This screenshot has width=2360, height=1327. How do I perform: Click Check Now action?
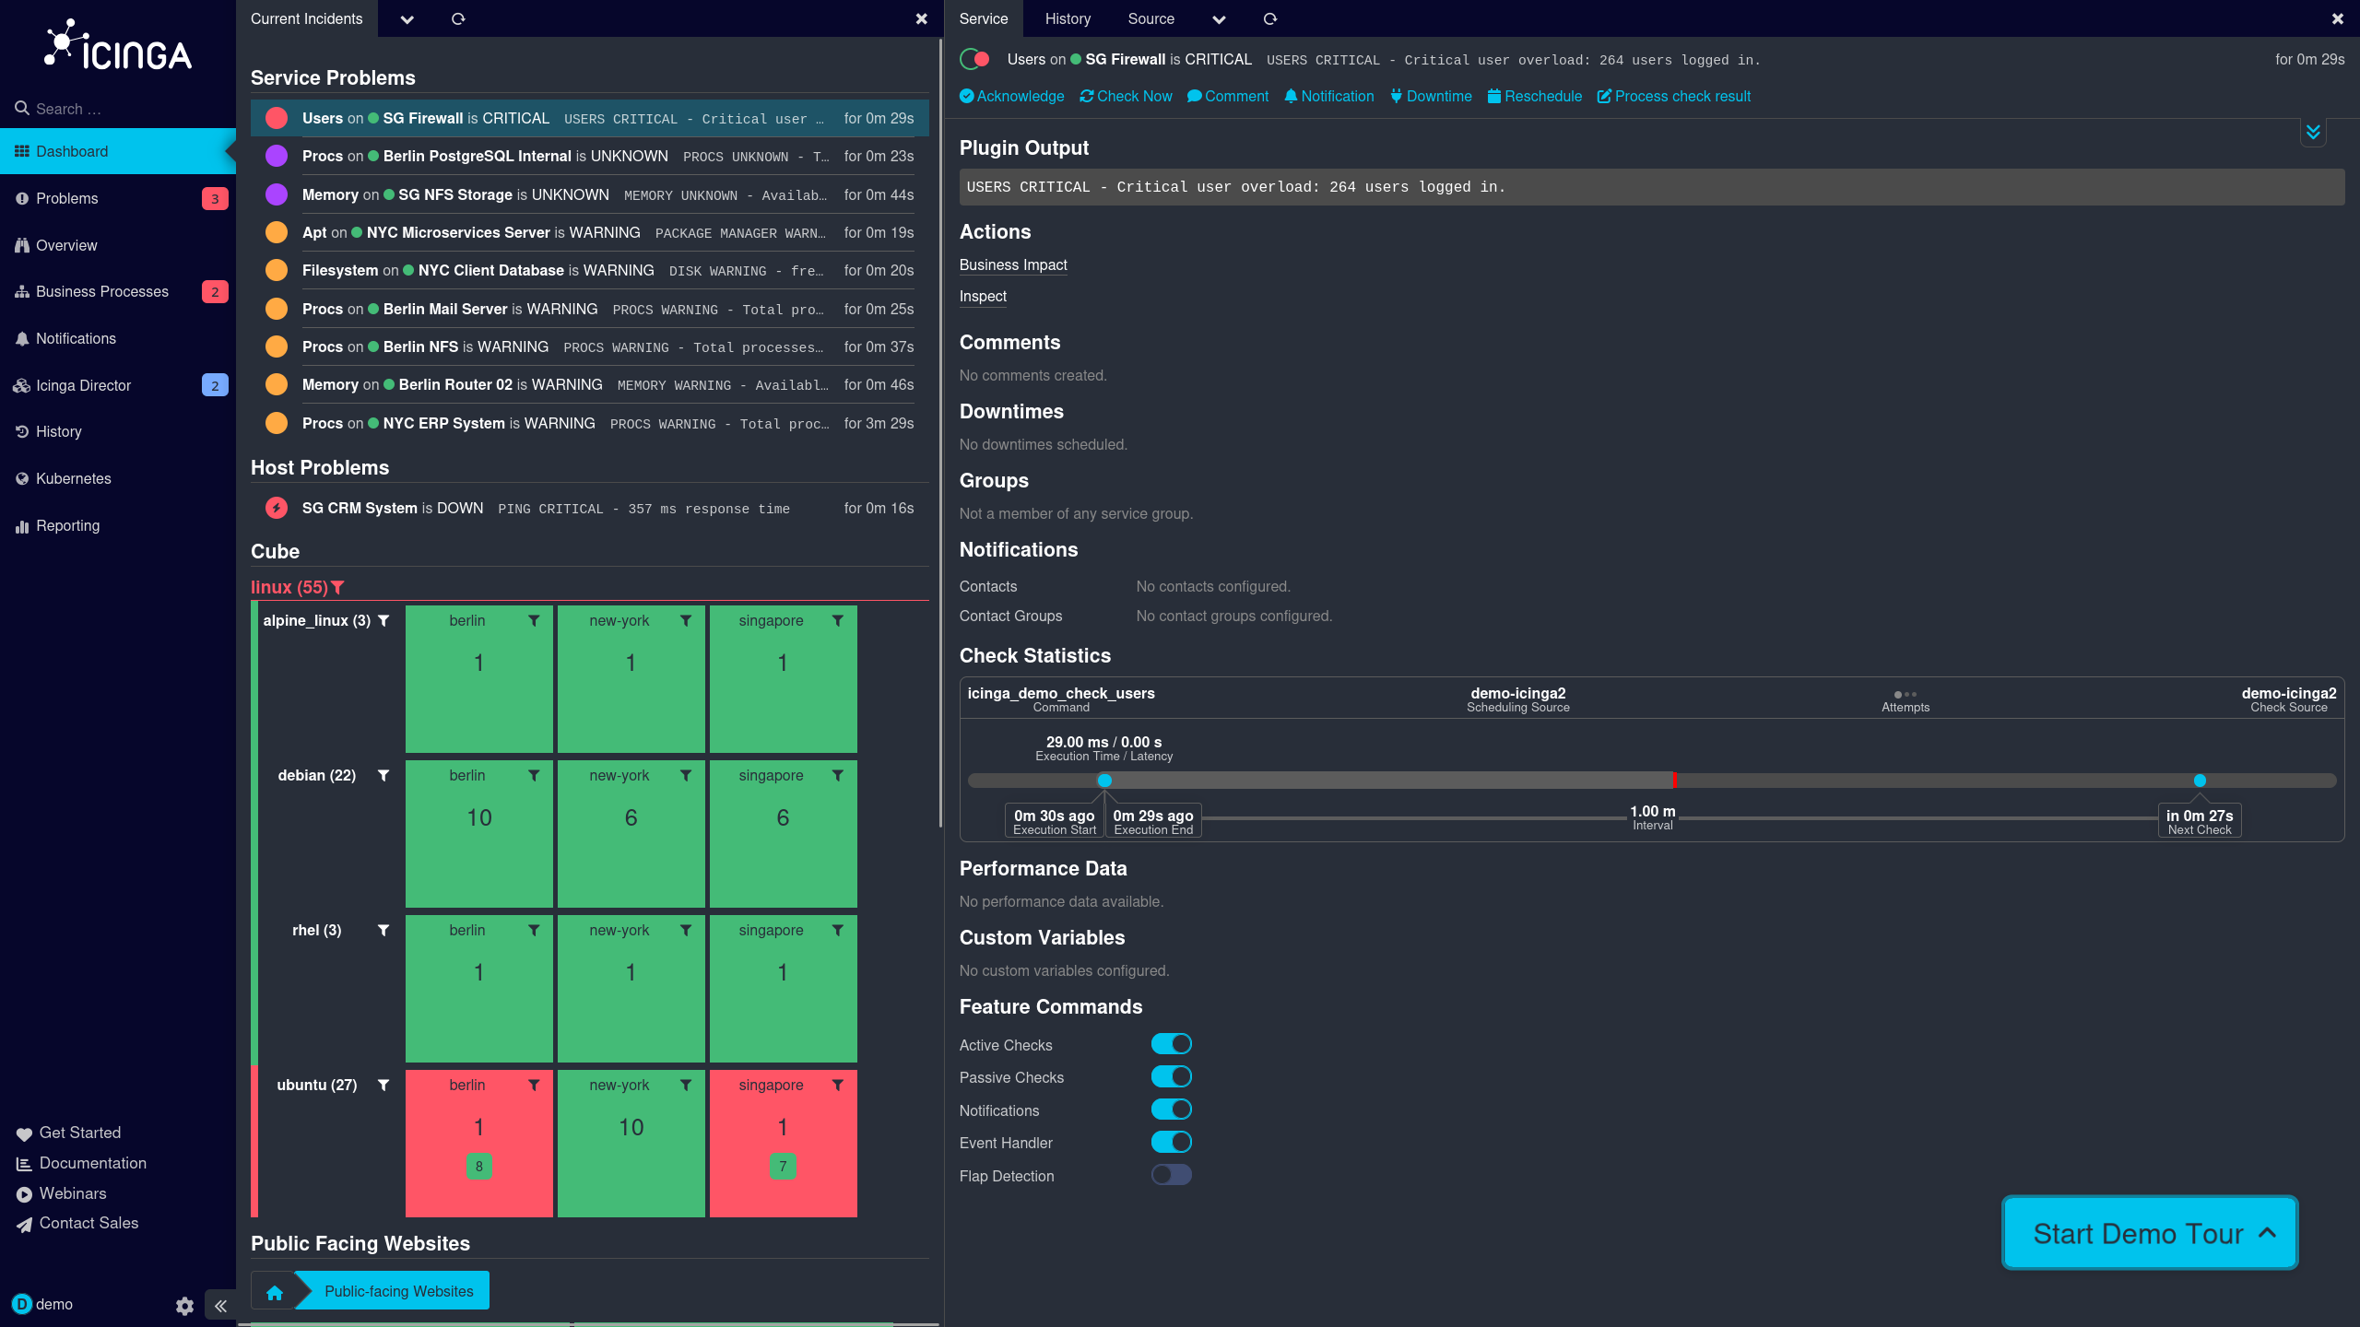pos(1126,96)
